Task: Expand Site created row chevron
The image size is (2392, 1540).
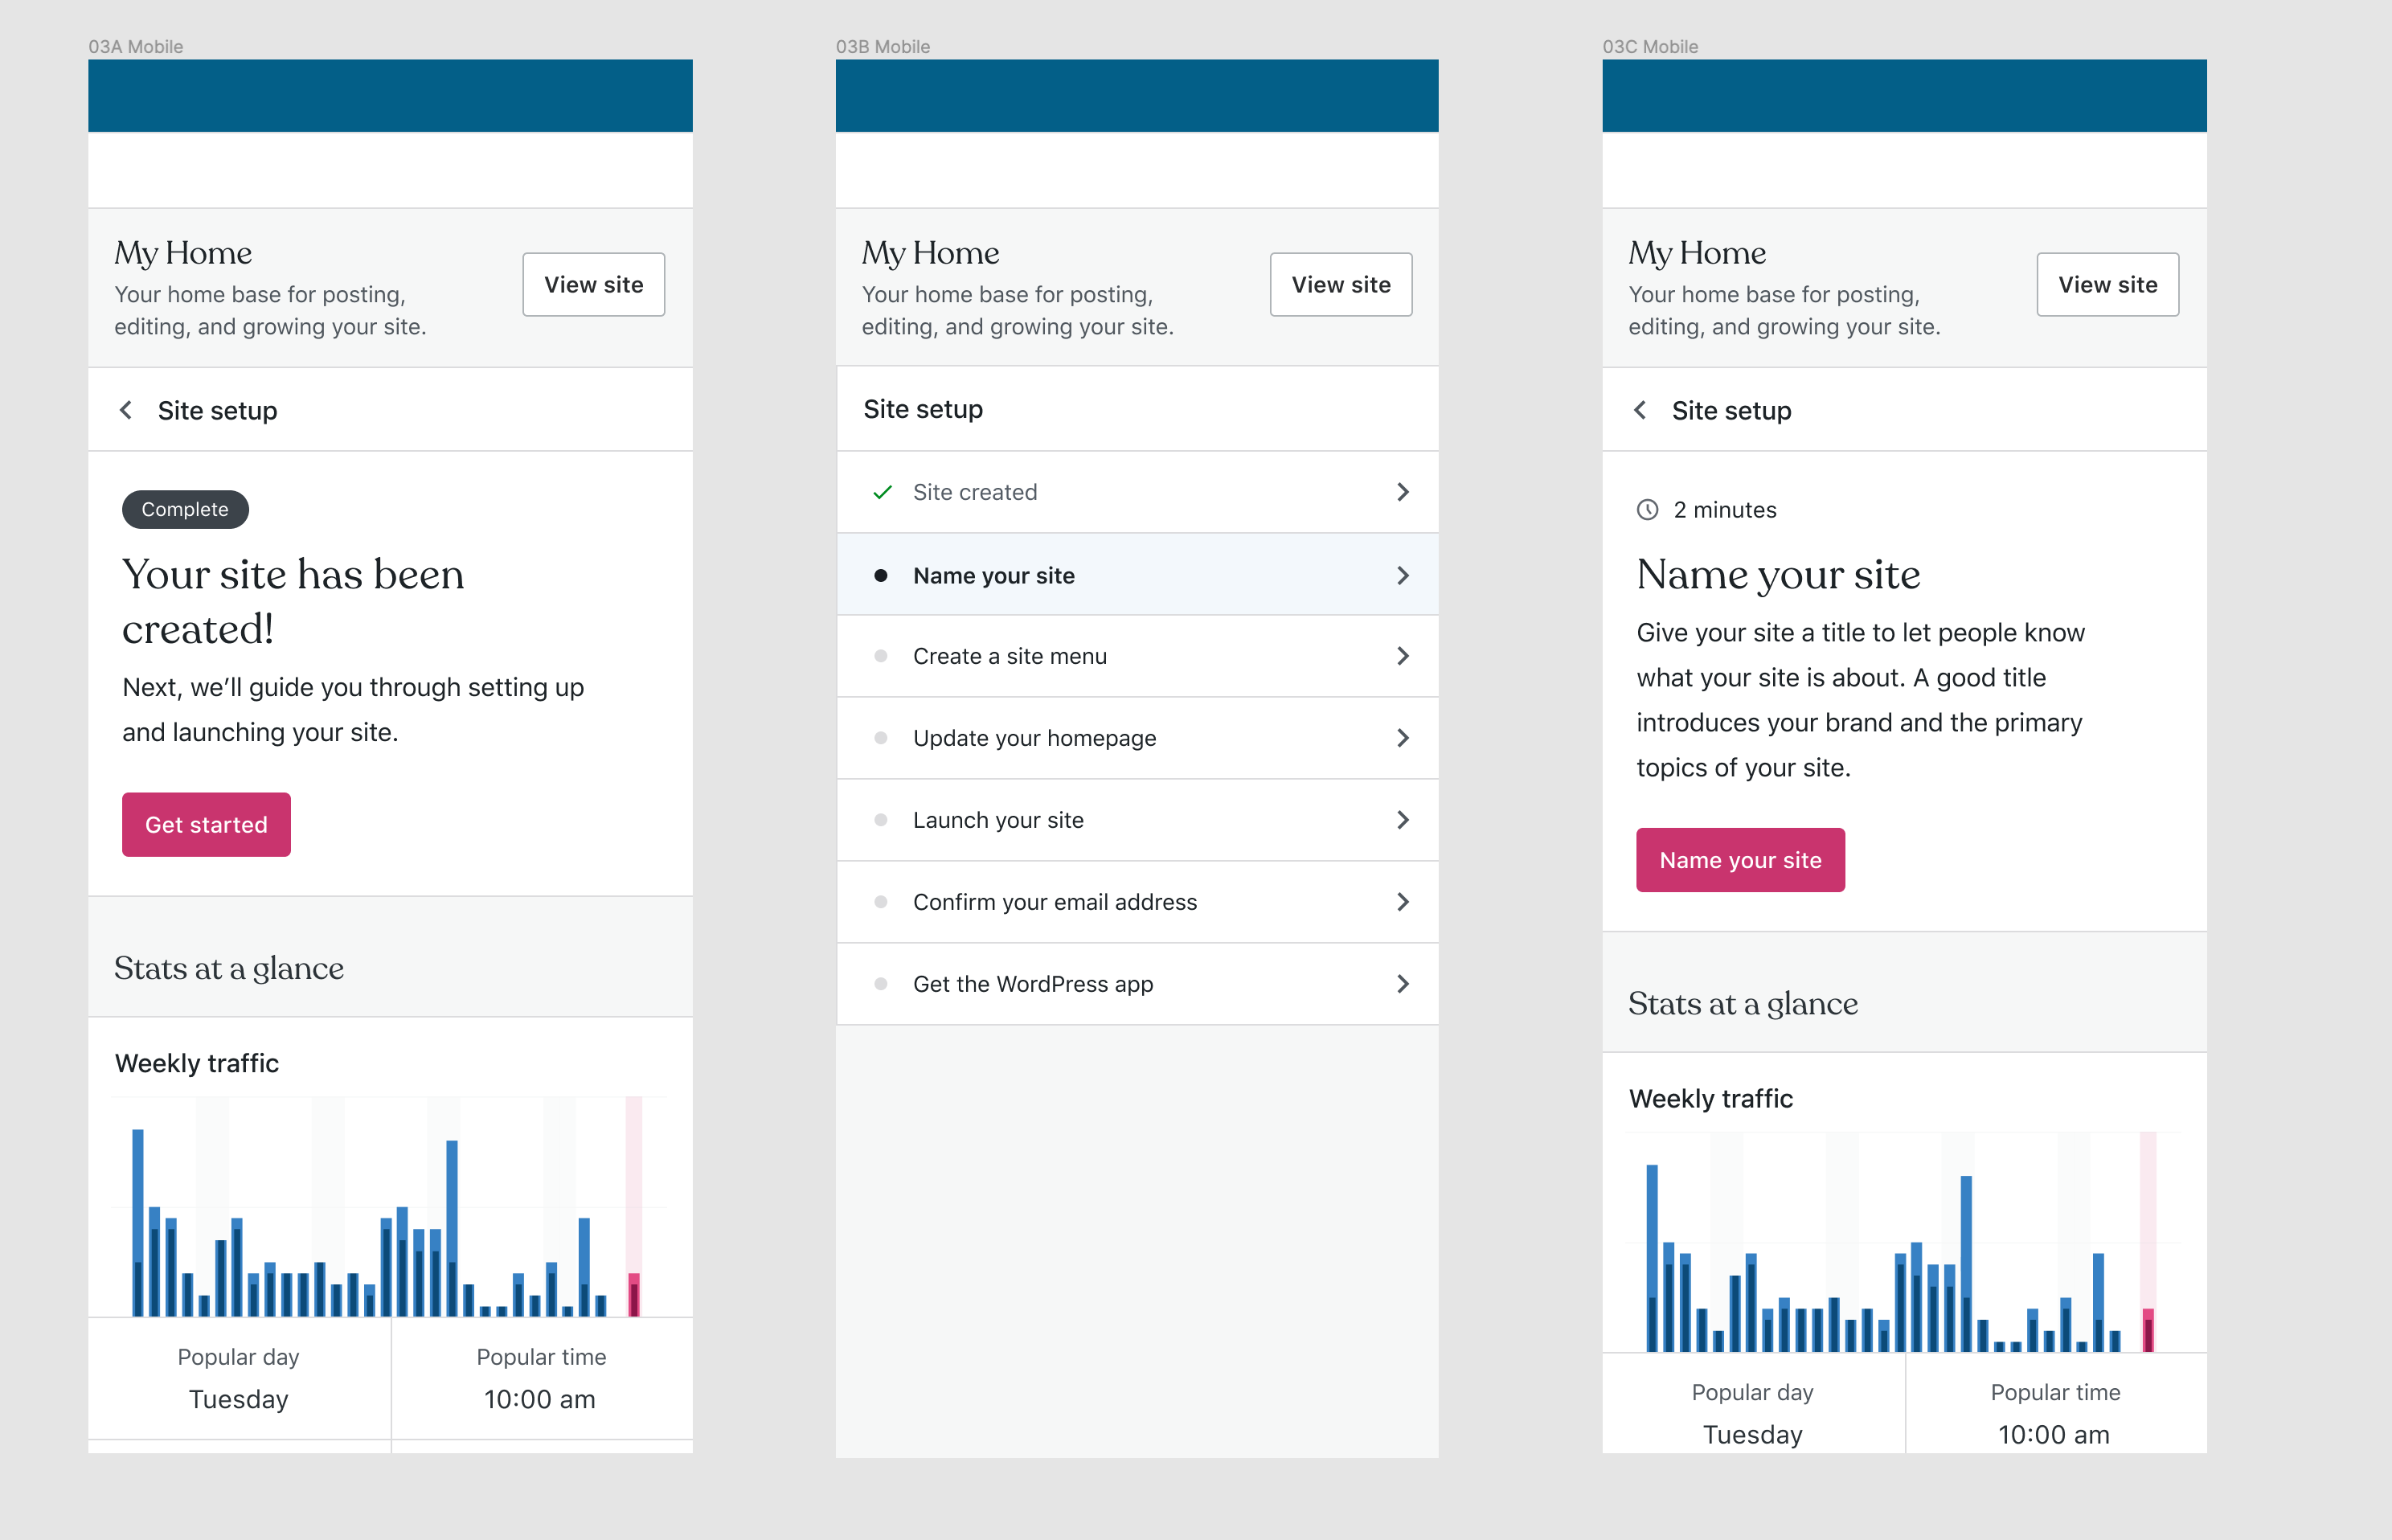Action: click(1402, 492)
